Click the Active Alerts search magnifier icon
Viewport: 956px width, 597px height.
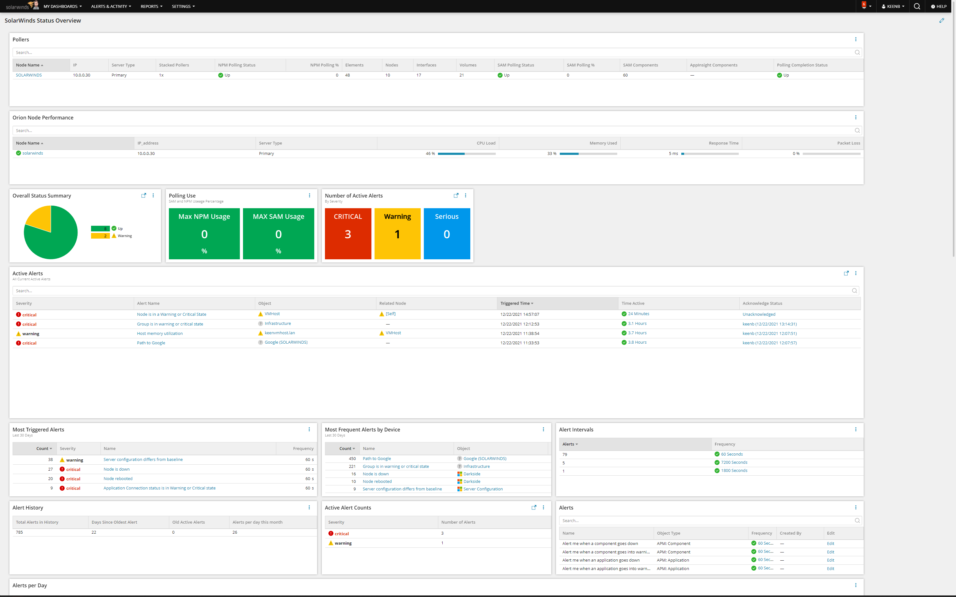[x=854, y=291]
